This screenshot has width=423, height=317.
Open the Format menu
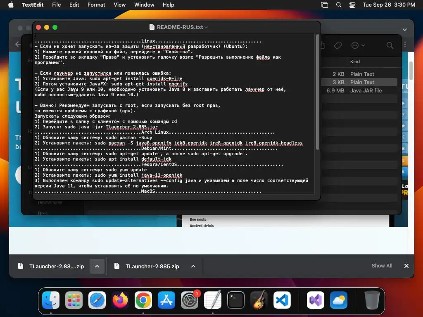pos(96,5)
